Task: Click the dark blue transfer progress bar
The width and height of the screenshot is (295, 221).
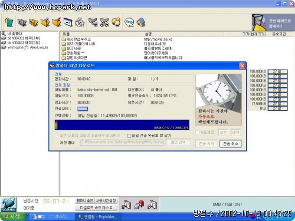Action: point(122,125)
